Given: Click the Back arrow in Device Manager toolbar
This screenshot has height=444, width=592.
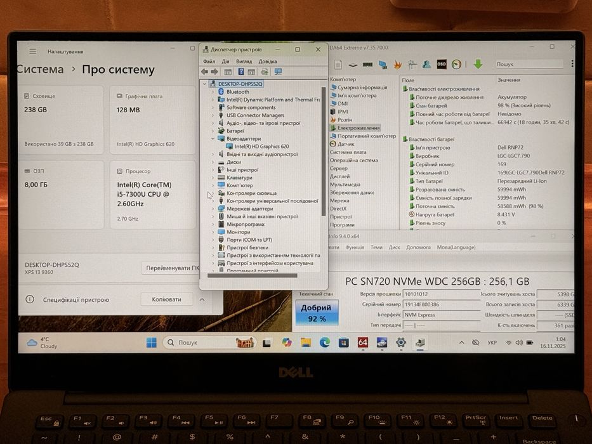Looking at the screenshot, I should (205, 71).
